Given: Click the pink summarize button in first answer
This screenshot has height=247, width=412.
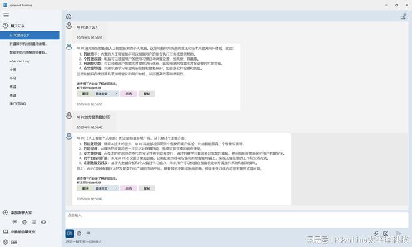Looking at the screenshot, I should point(129,94).
